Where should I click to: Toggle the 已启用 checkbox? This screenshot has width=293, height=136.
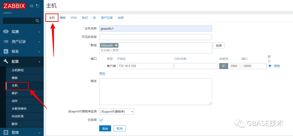click(x=101, y=120)
